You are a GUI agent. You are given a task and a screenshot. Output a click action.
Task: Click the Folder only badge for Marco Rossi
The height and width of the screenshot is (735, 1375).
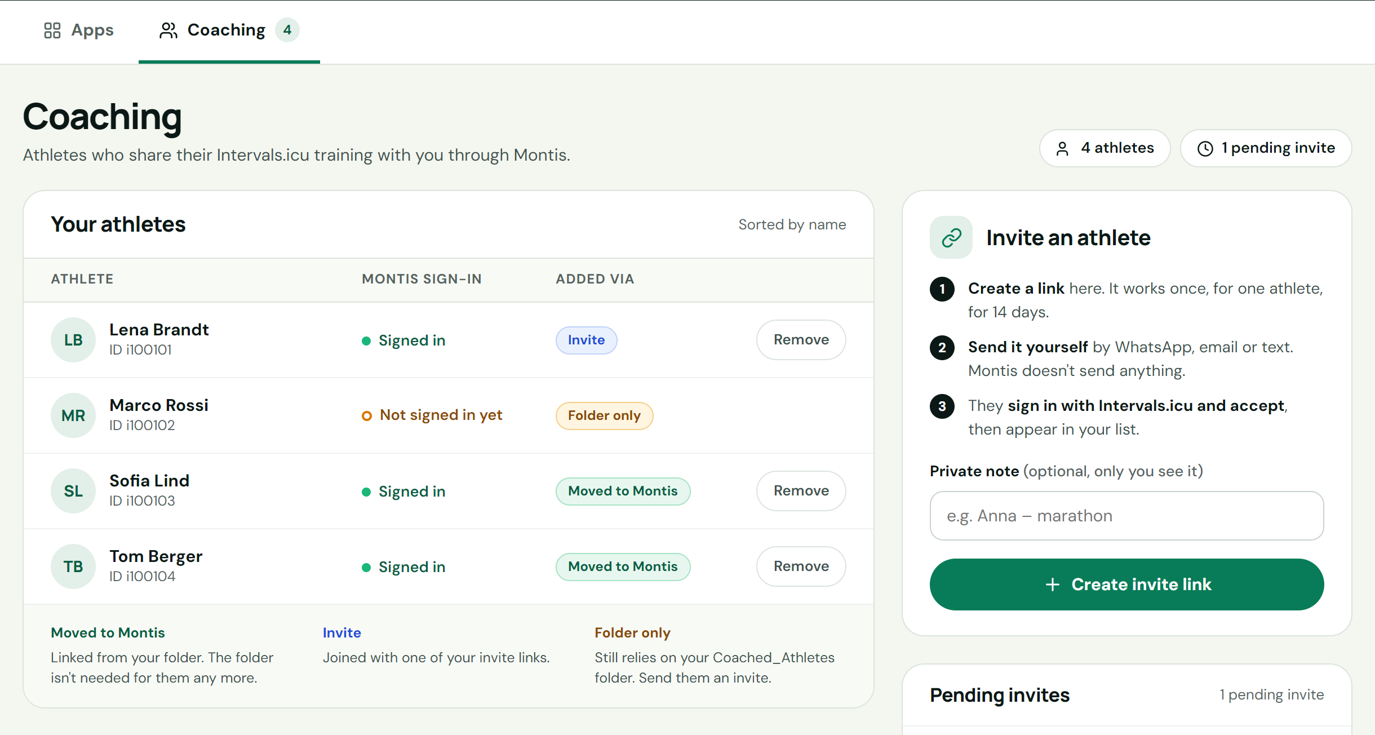pos(604,415)
